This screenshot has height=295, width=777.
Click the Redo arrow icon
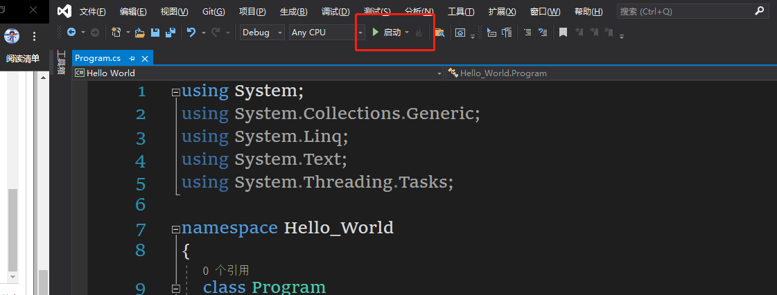click(x=216, y=32)
